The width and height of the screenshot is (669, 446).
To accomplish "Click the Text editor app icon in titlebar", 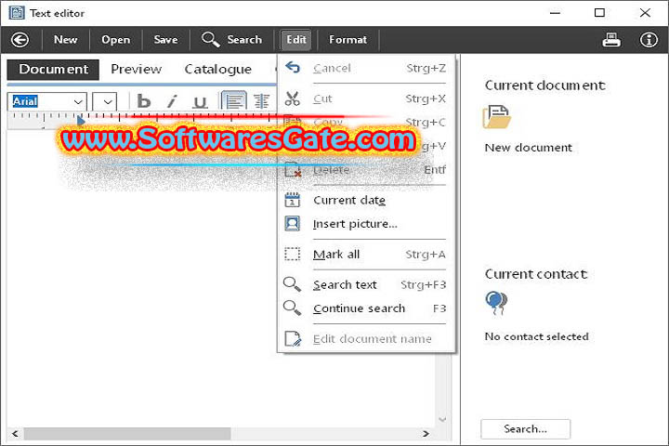I will (17, 13).
